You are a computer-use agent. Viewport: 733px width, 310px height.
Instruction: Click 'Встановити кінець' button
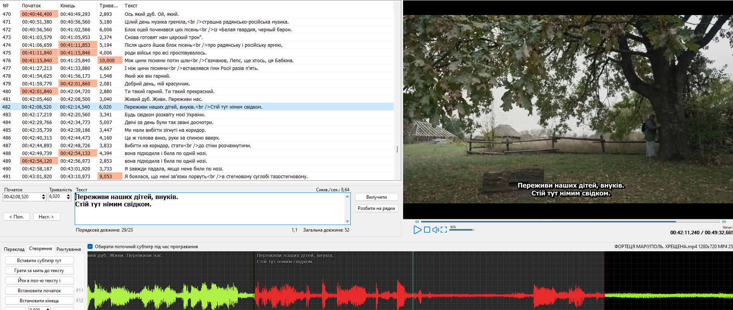[x=39, y=301]
